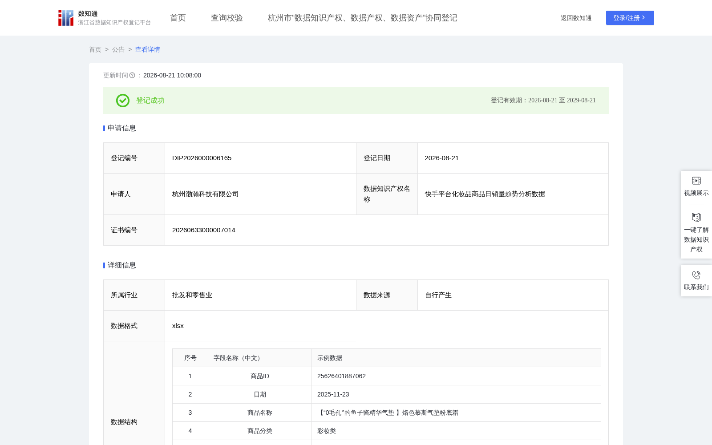Image resolution: width=712 pixels, height=445 pixels.
Task: Click the 查看详情 breadcrumb item
Action: [x=148, y=49]
